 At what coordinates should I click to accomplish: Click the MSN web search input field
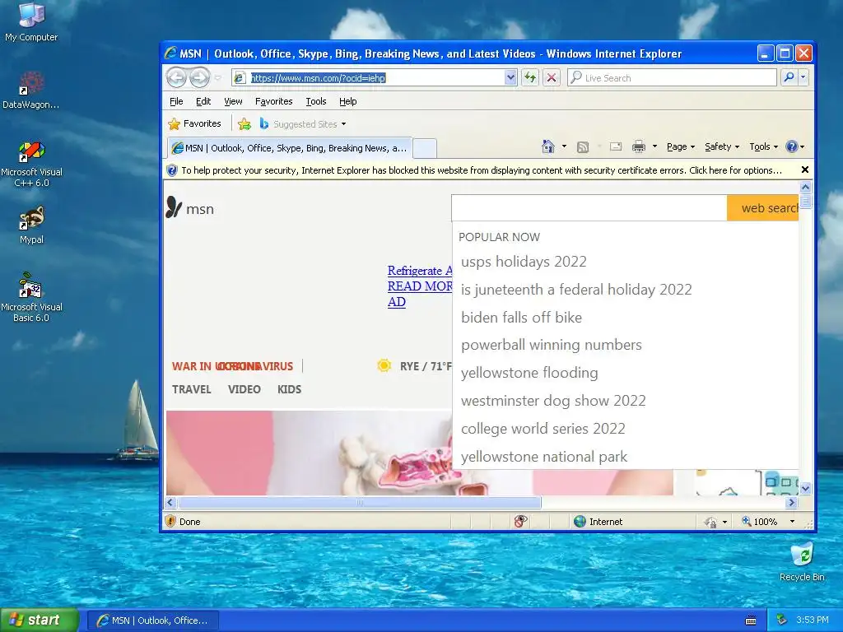[589, 208]
